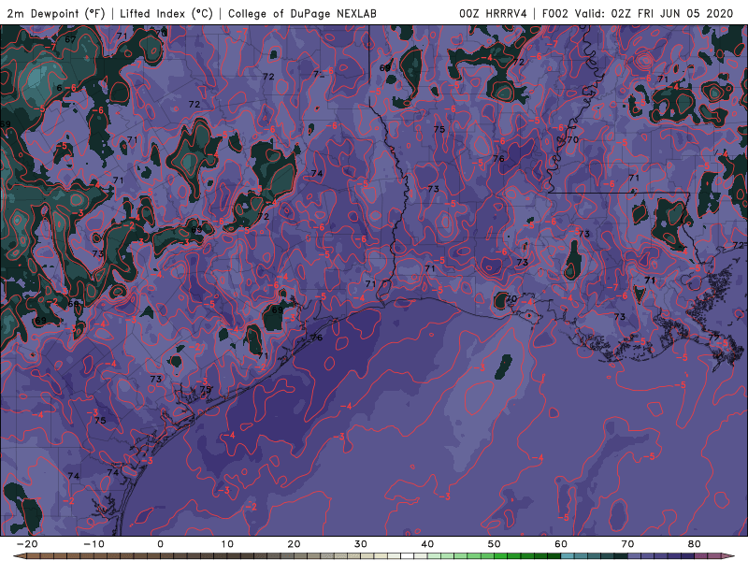
Task: Click the '20' label on the color scale
Action: [294, 544]
